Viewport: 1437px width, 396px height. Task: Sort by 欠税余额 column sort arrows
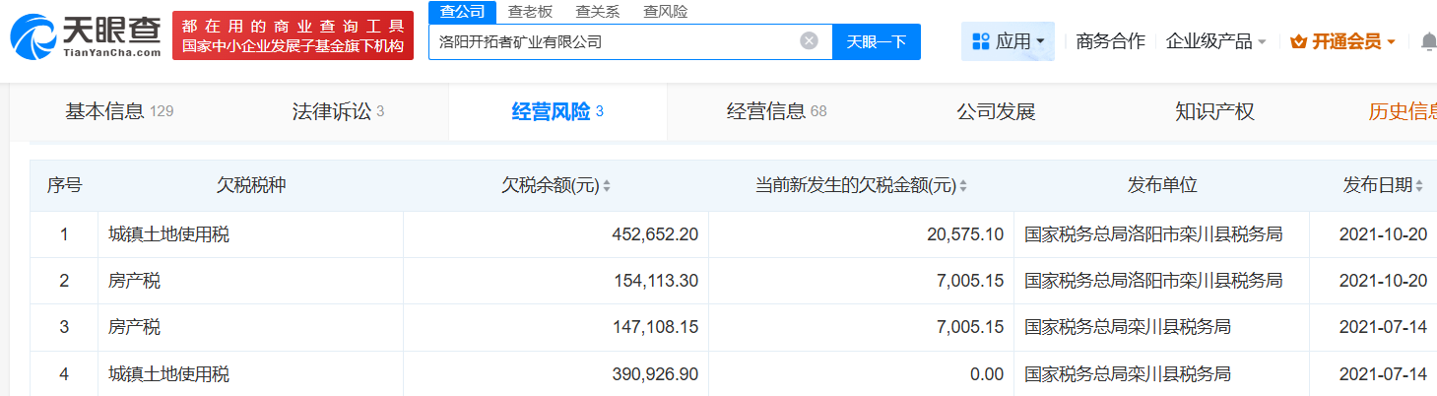point(607,186)
